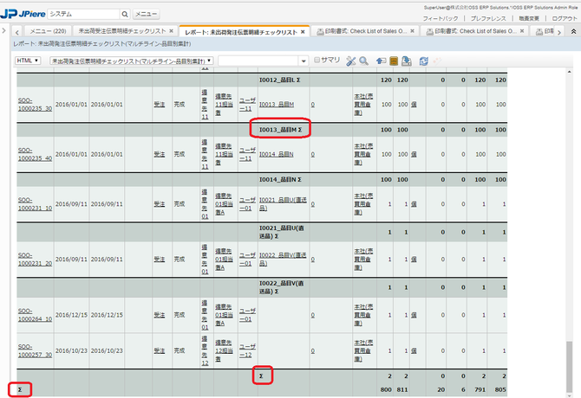Click into the システム search field
The height and width of the screenshot is (398, 581).
point(84,14)
